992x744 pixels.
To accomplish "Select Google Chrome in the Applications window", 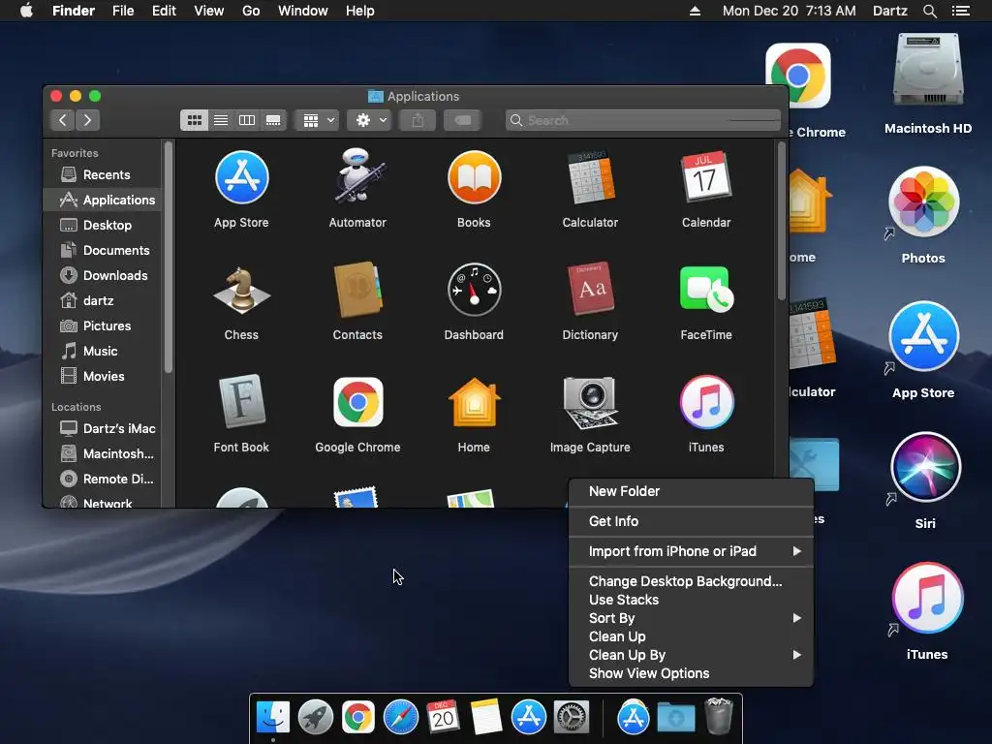I will click(x=357, y=402).
